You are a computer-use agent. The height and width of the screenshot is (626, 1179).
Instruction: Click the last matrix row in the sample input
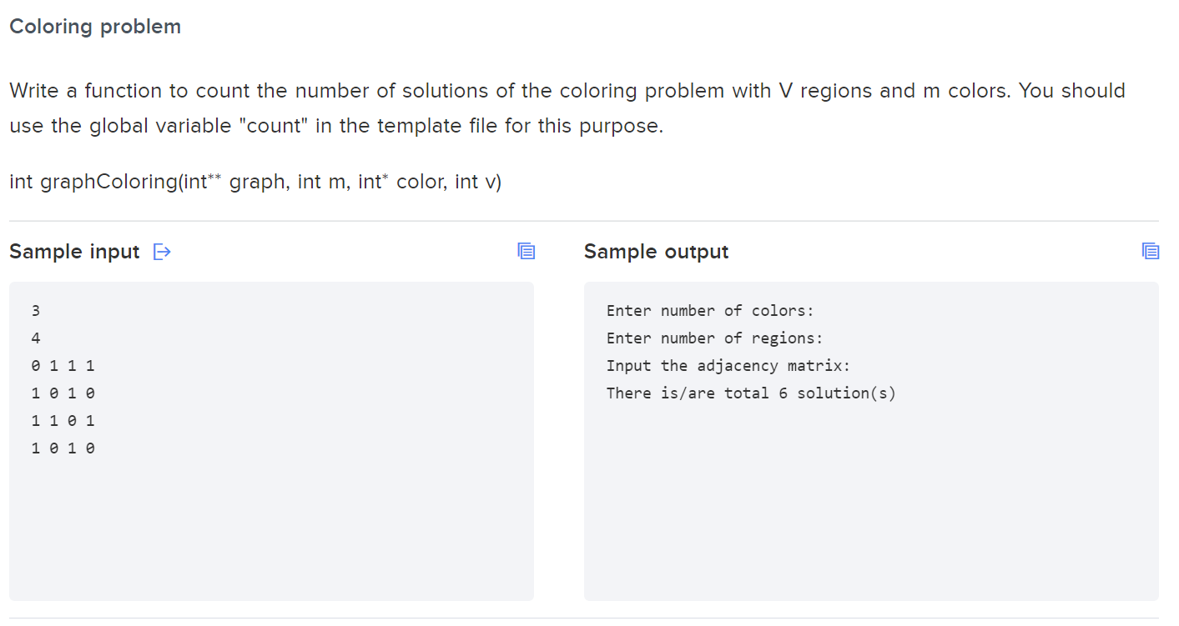(63, 448)
